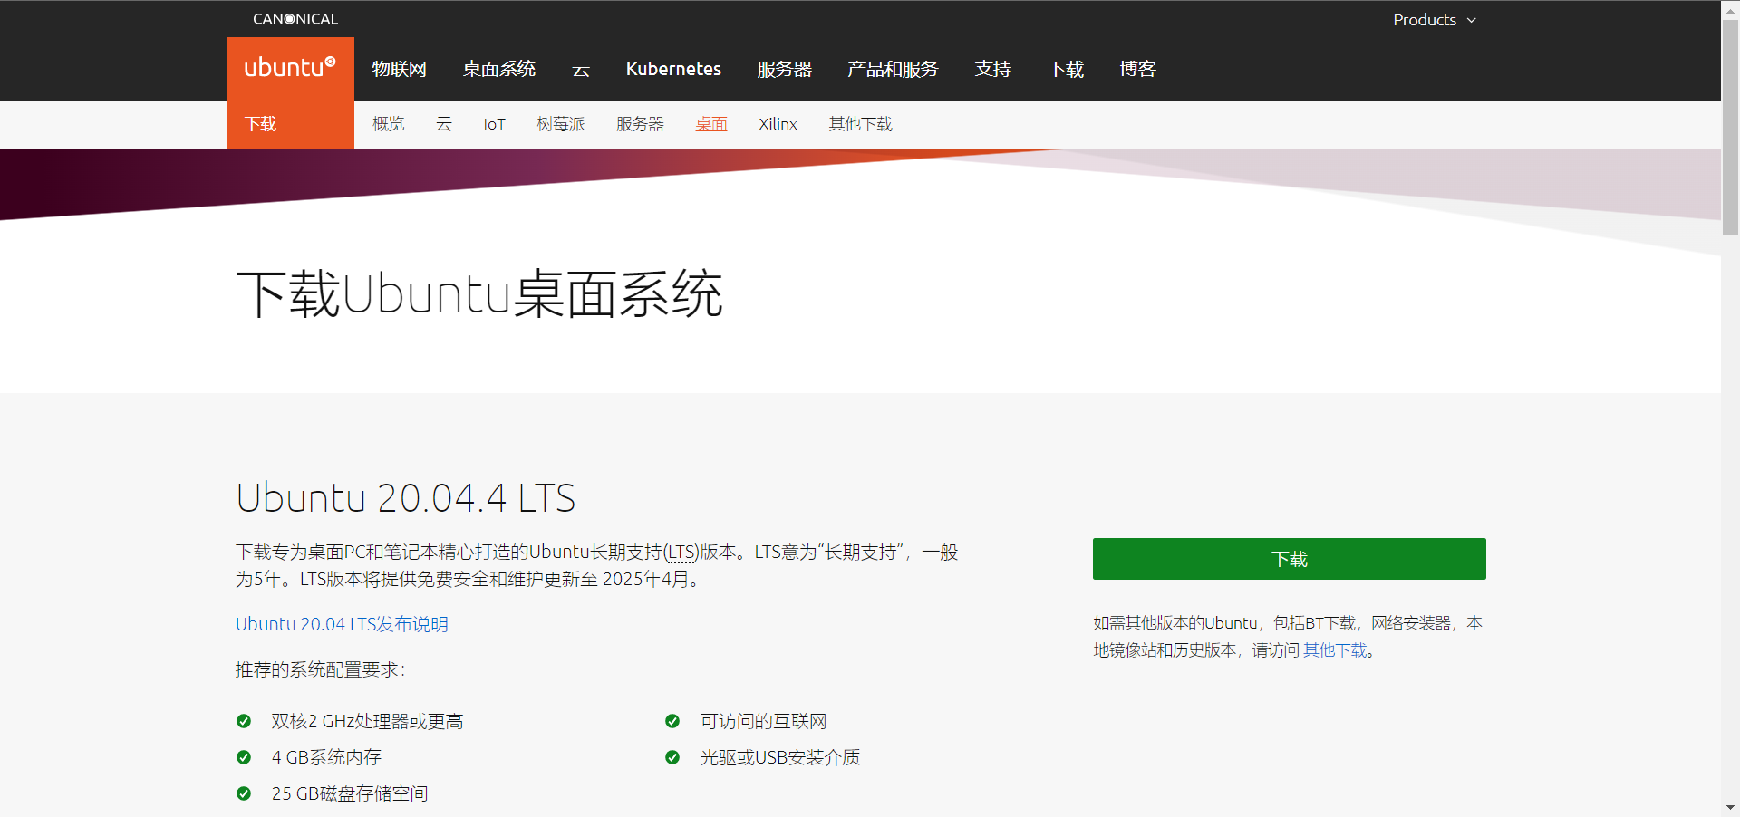Click the checkmark icon beside 光驱或USB安装介质
This screenshot has width=1740, height=817.
672,757
